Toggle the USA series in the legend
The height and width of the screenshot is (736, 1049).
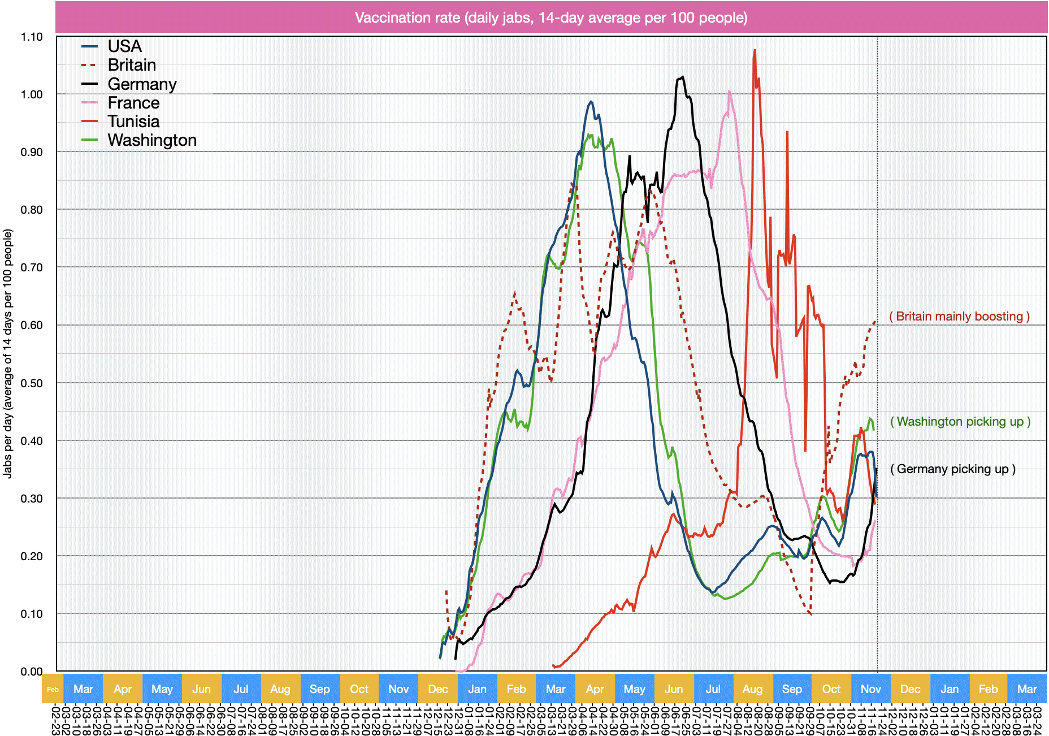click(125, 46)
